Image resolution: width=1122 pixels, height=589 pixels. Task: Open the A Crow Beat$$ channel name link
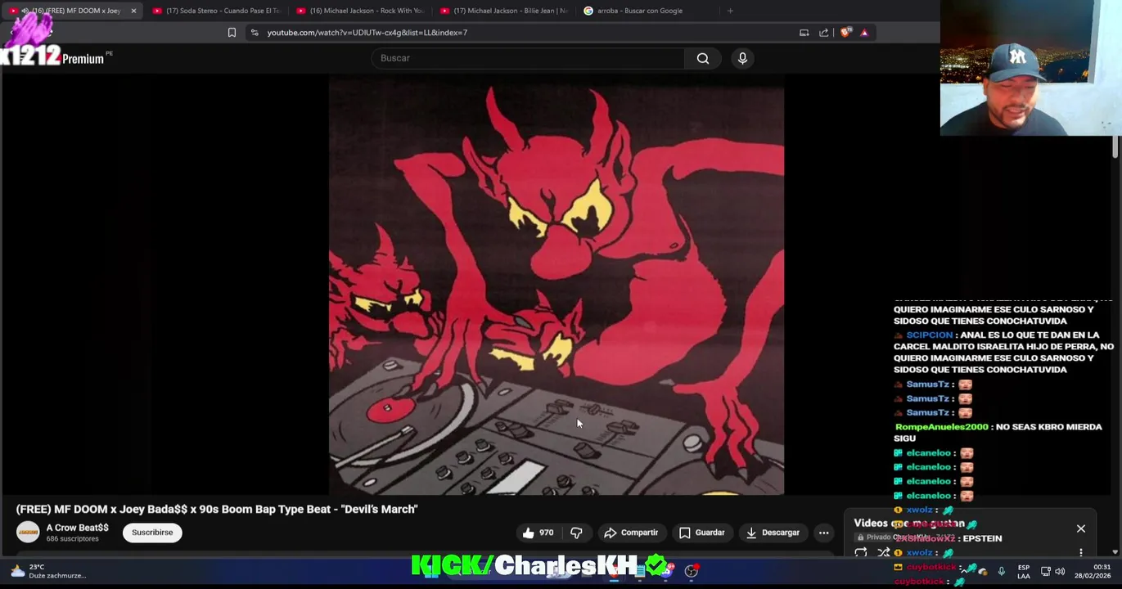pyautogui.click(x=77, y=528)
